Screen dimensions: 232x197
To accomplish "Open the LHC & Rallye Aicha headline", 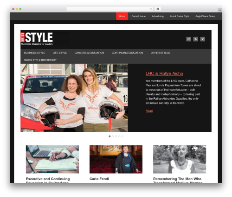I will tap(164, 74).
